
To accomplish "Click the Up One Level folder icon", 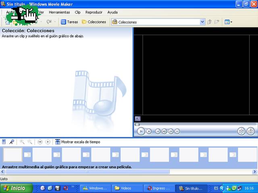I will pos(210,22).
